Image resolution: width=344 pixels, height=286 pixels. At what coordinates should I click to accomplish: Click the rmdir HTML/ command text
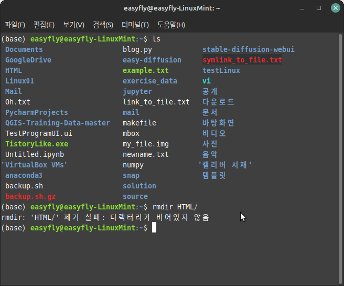(x=175, y=207)
